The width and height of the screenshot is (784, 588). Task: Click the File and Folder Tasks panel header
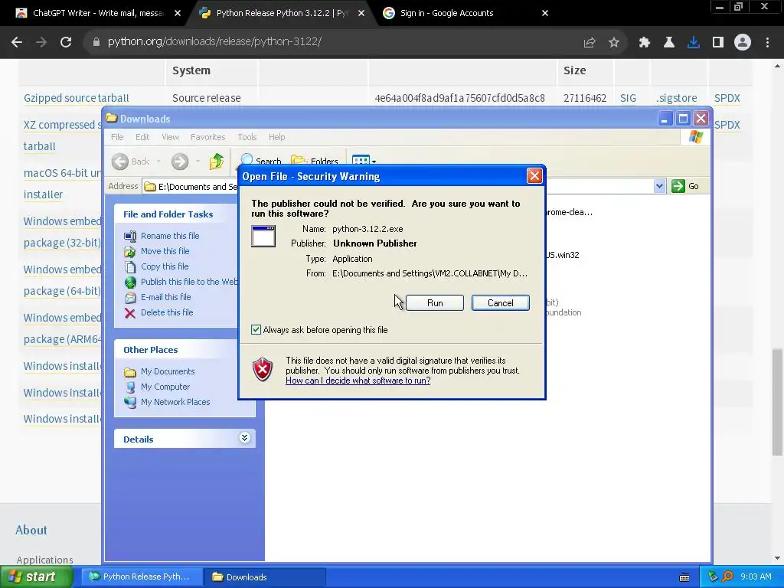coord(176,214)
